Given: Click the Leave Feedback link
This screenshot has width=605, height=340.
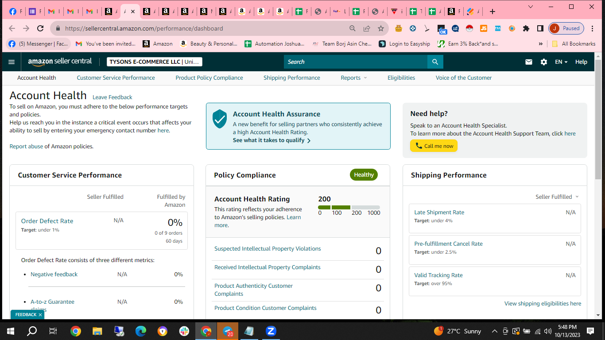Looking at the screenshot, I should (112, 97).
